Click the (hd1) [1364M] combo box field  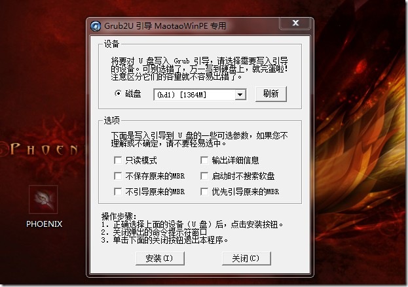pyautogui.click(x=200, y=95)
